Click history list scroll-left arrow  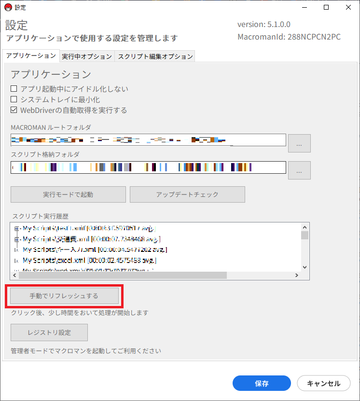[x=14, y=276]
